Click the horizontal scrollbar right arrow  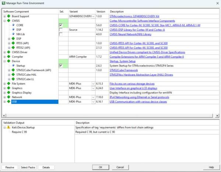[x=217, y=116]
